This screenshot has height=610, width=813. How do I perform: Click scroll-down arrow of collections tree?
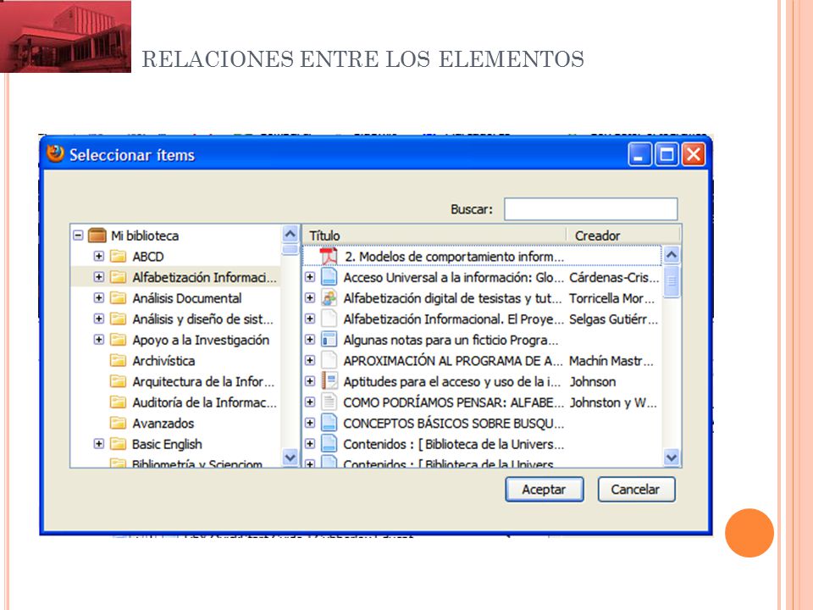pos(290,457)
